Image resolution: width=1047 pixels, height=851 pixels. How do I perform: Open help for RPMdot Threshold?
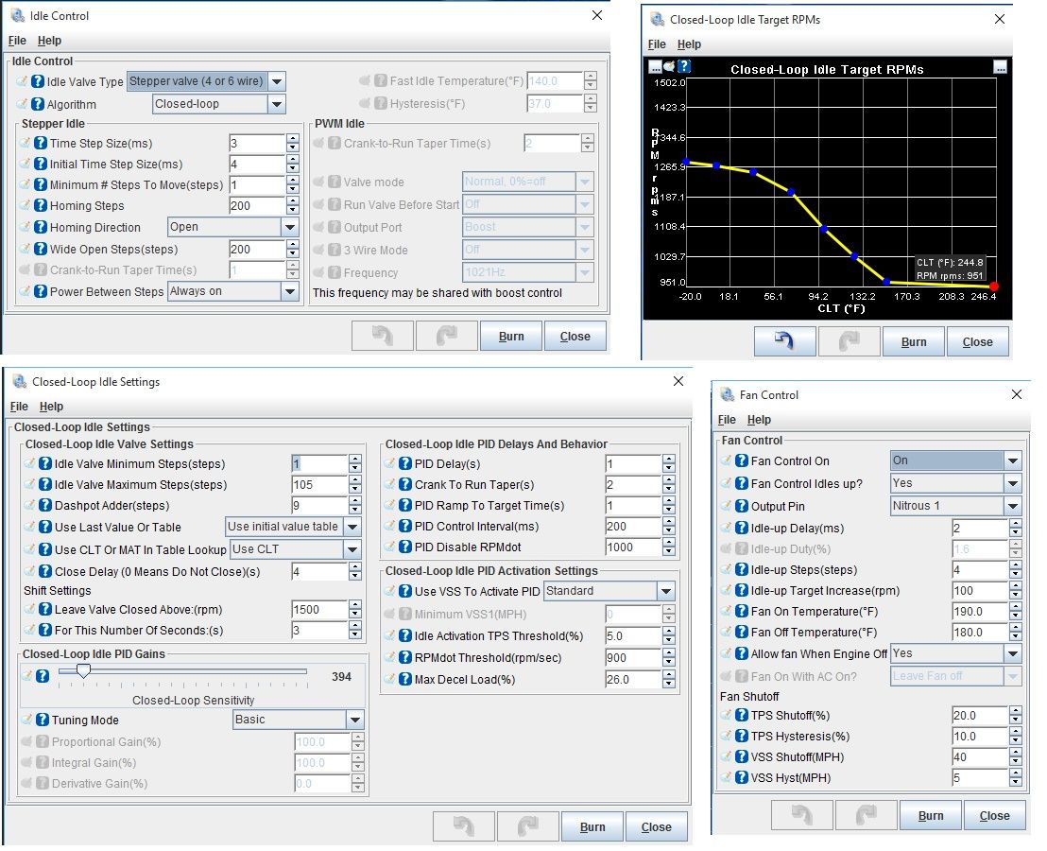(405, 657)
